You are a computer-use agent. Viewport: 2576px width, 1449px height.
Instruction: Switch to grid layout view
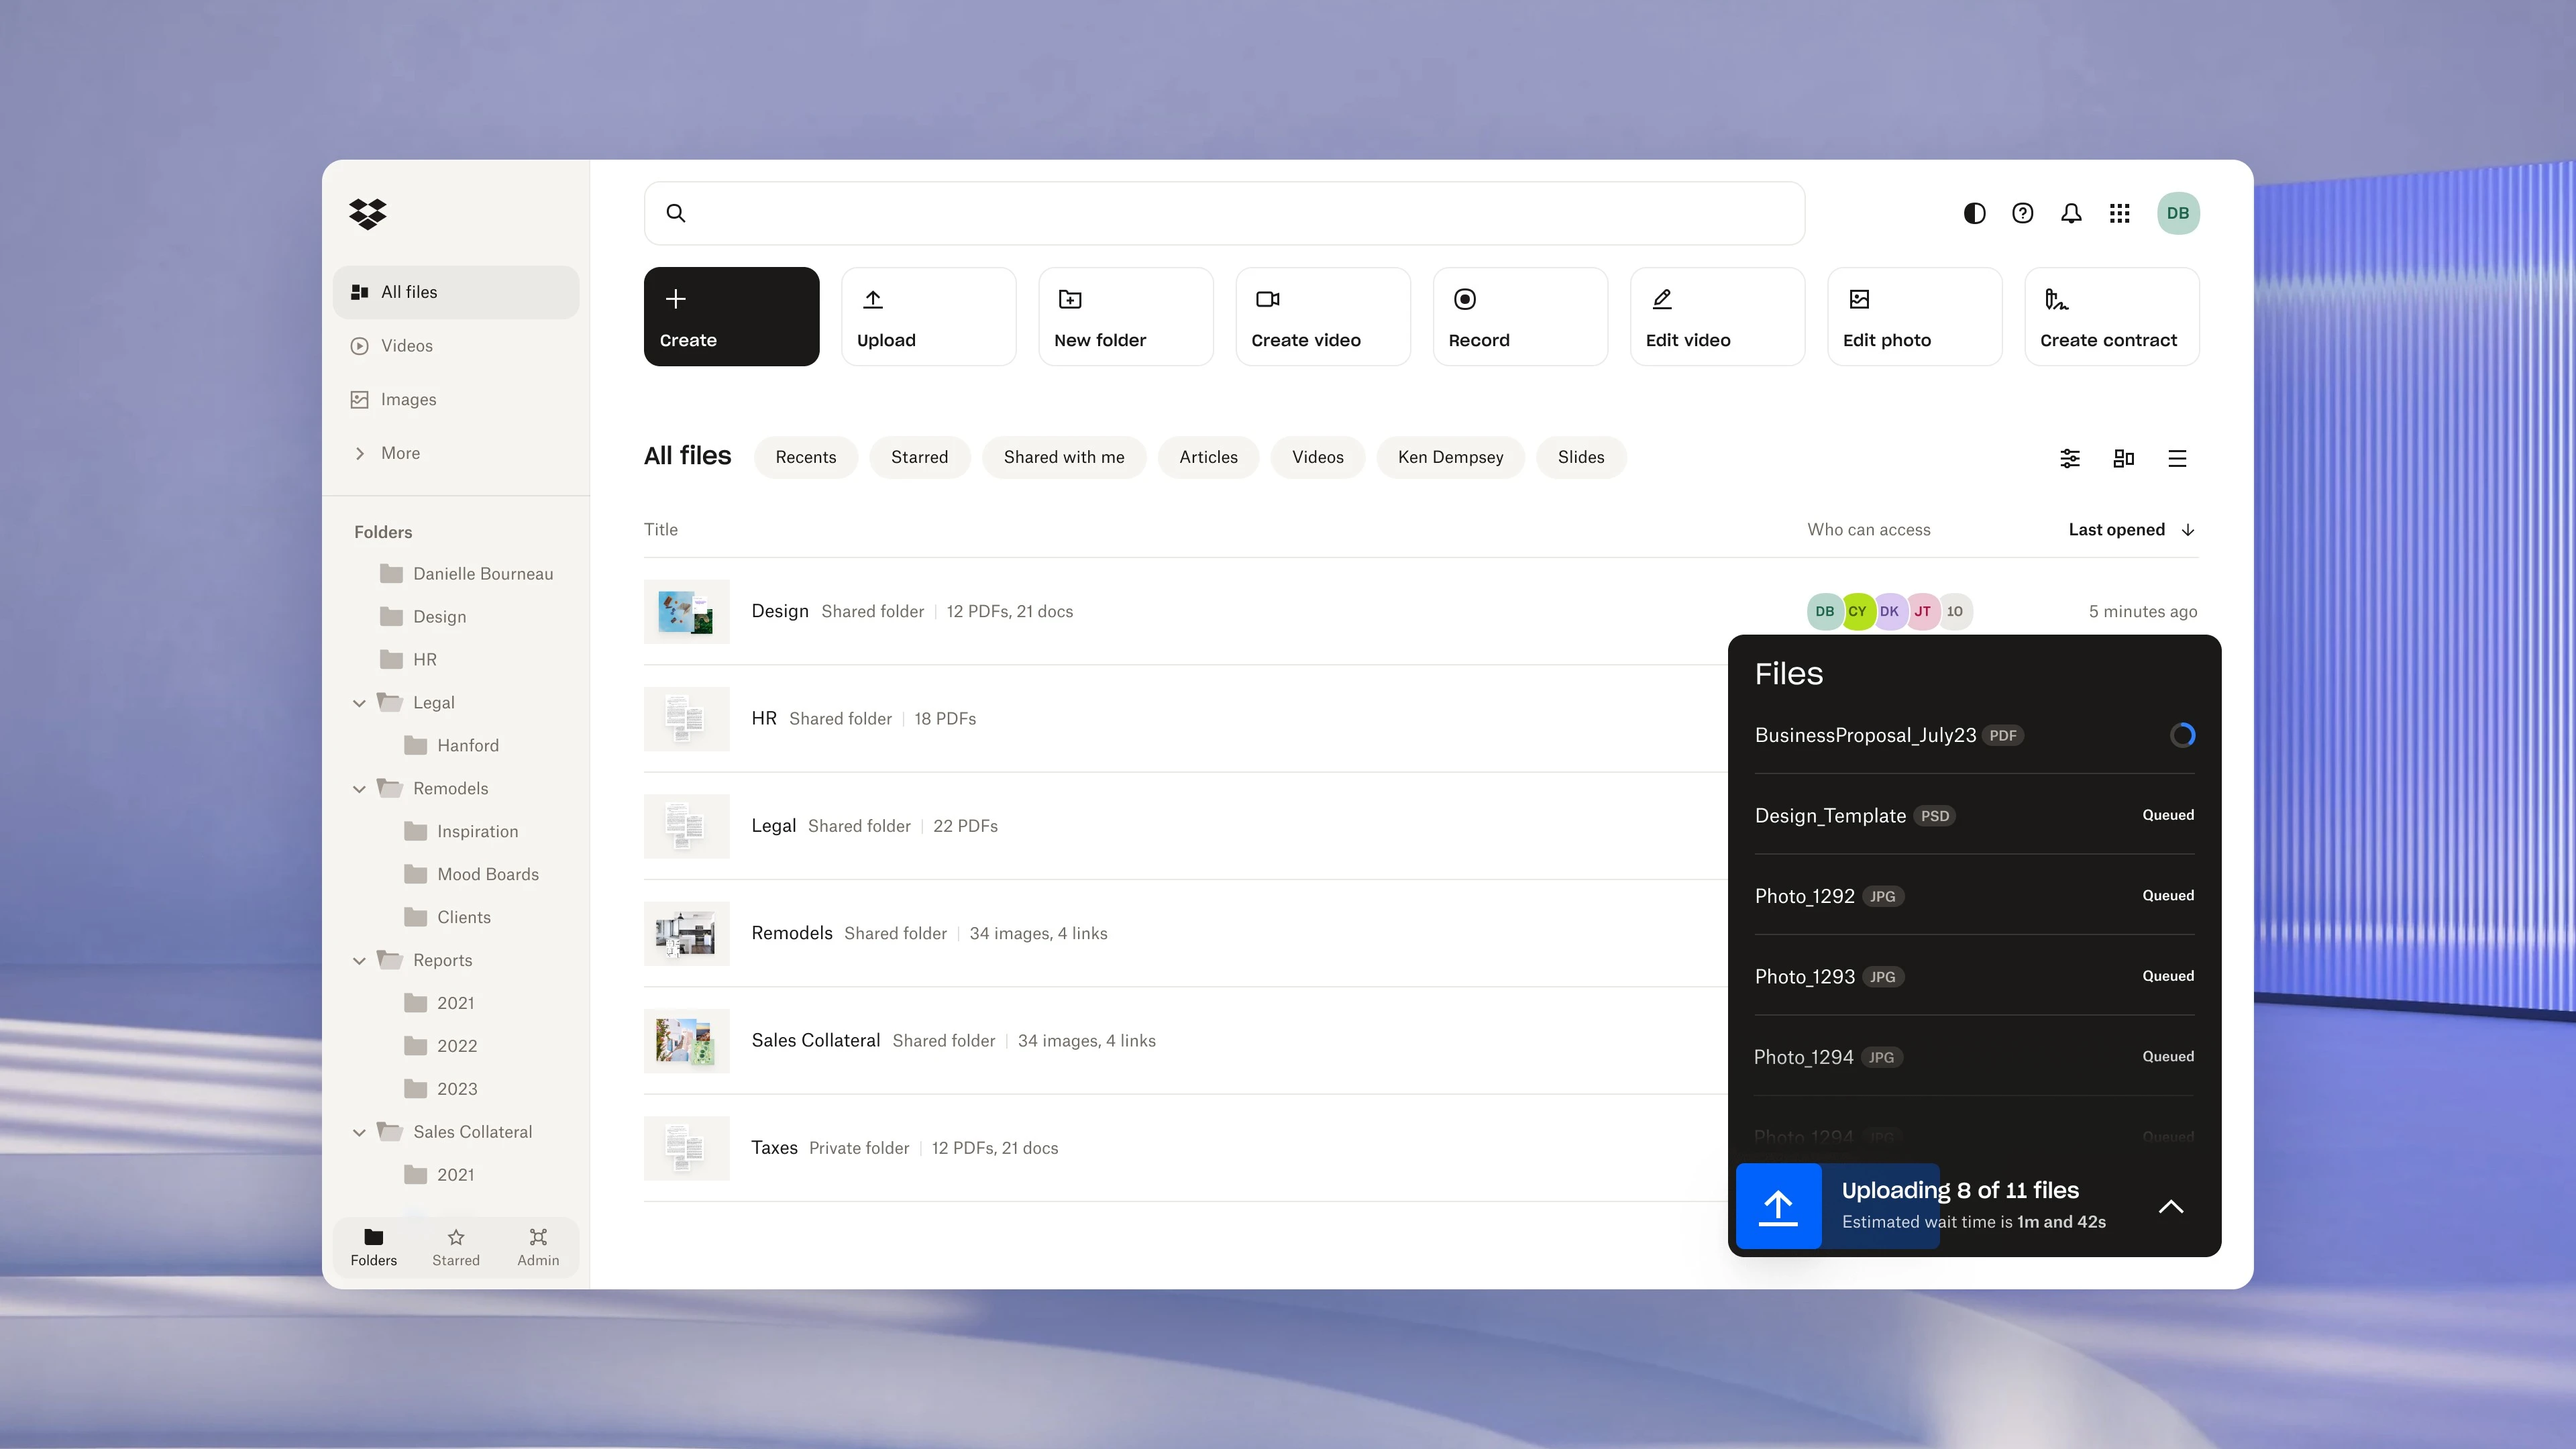click(2123, 458)
